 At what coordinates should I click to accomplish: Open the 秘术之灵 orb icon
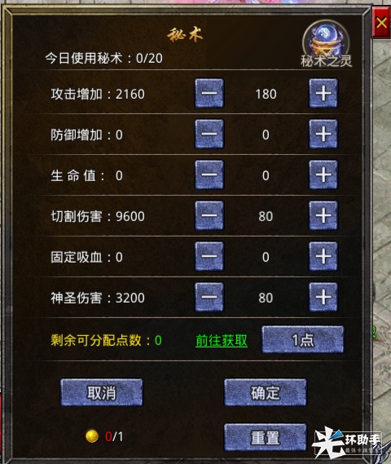click(x=326, y=43)
